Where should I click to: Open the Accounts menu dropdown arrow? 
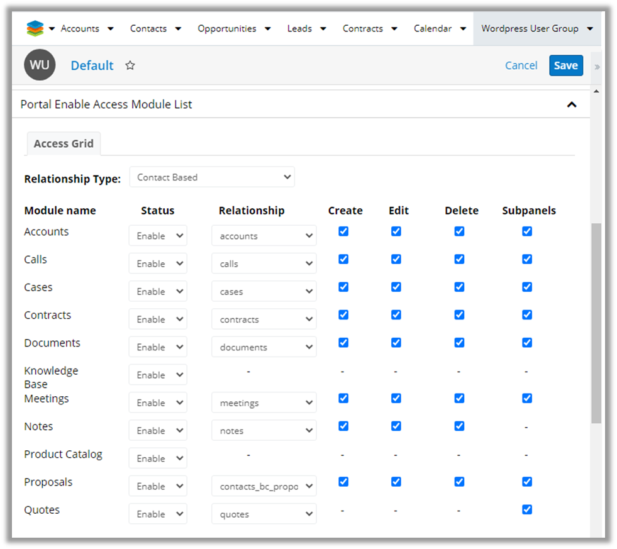(111, 29)
